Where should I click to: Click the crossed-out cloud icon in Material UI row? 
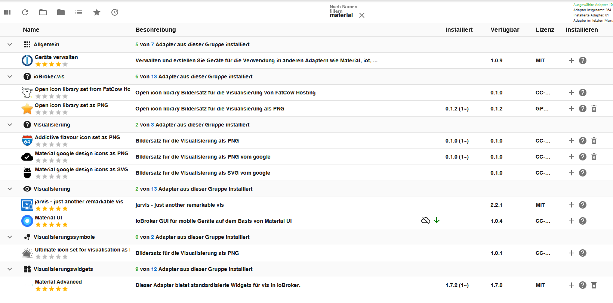pos(426,221)
